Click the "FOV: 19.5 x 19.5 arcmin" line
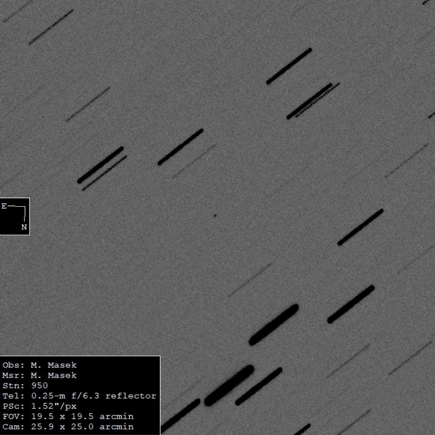 click(x=68, y=416)
